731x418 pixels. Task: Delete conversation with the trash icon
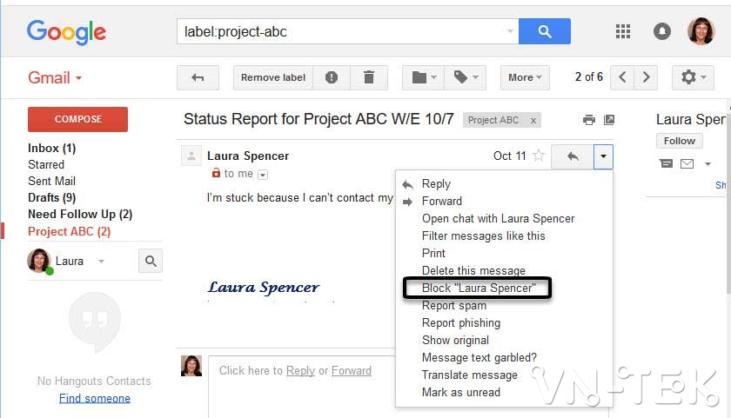[x=369, y=77]
